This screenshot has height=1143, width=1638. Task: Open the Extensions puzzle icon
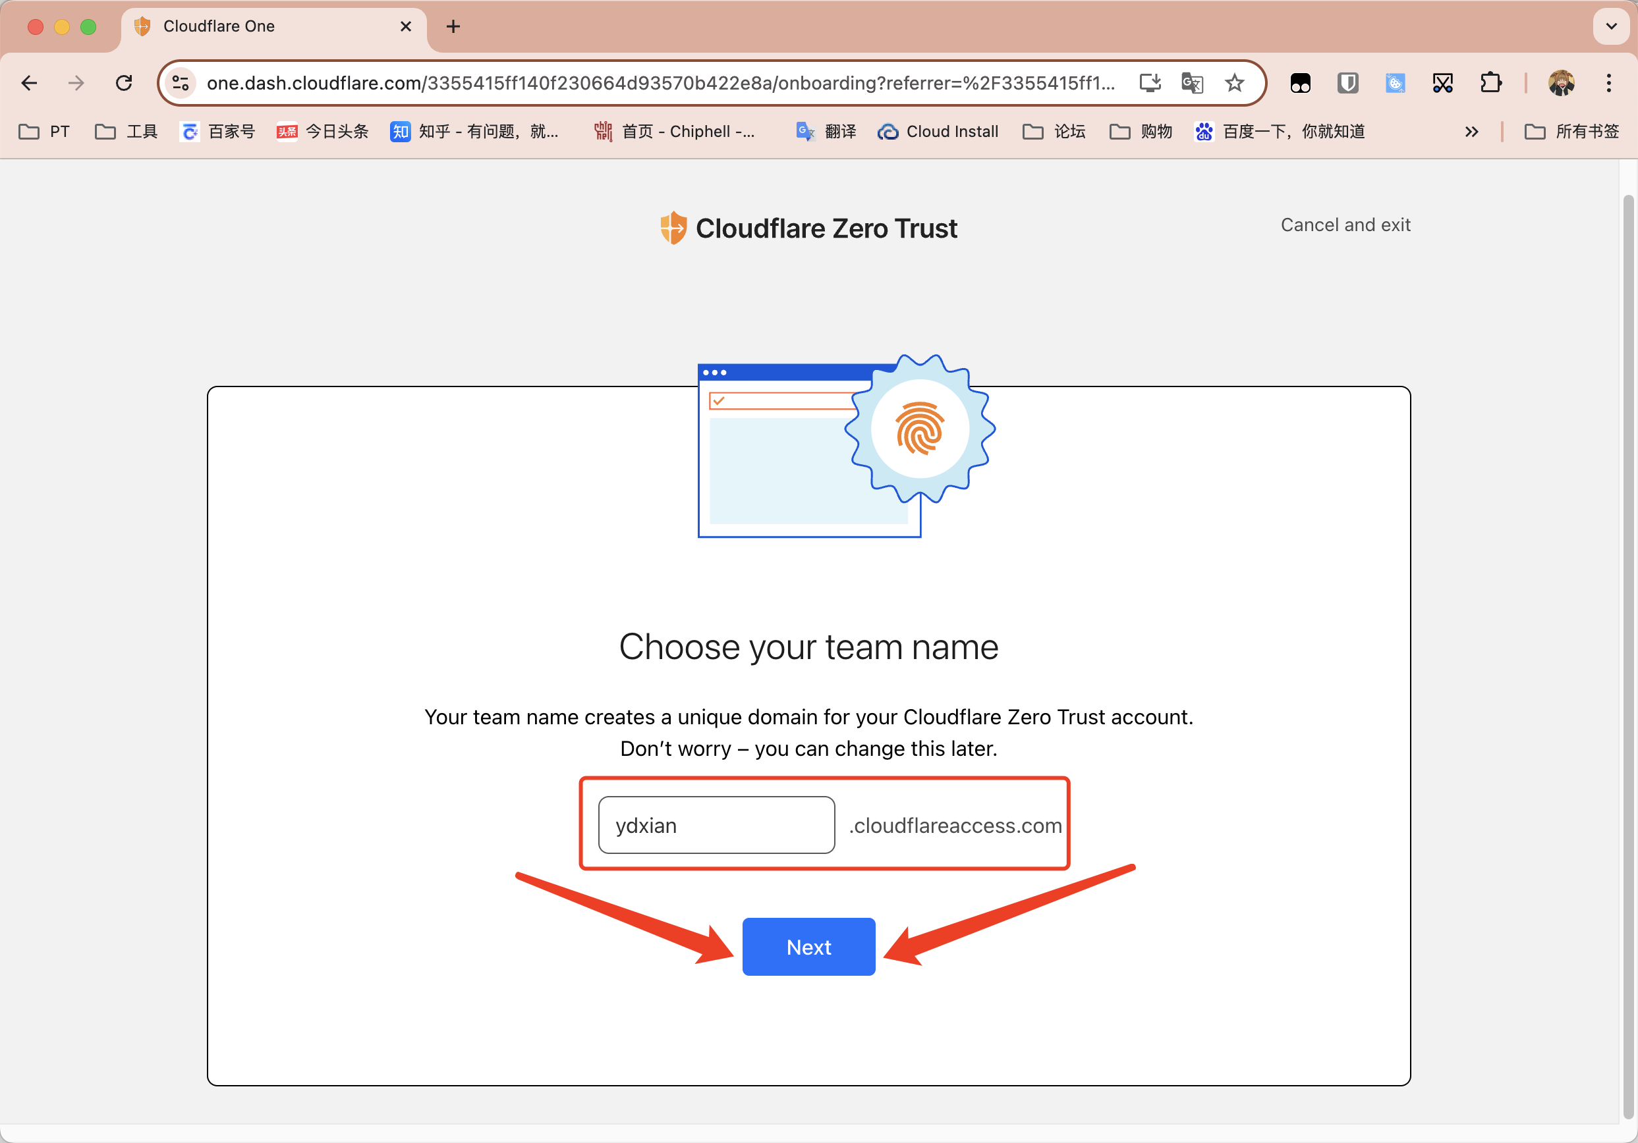tap(1490, 84)
